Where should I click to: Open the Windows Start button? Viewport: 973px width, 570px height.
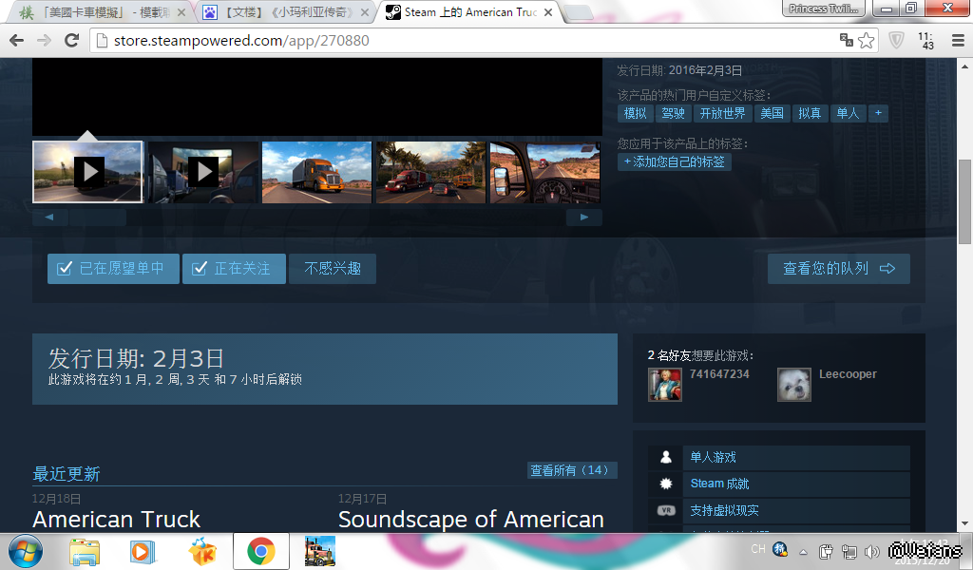(x=26, y=551)
